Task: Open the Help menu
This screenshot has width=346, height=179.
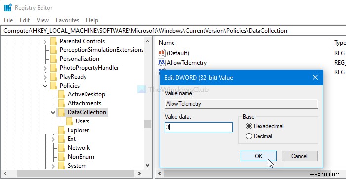Action: tap(92, 20)
